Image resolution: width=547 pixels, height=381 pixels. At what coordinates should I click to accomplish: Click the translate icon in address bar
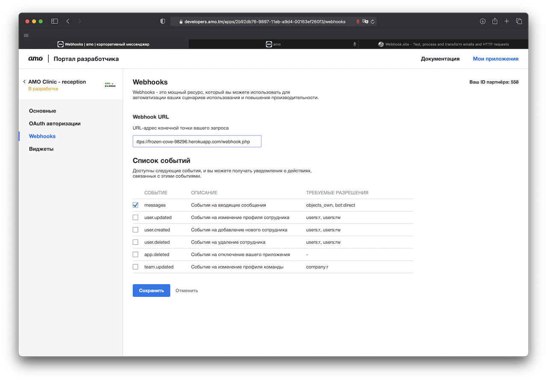coord(365,22)
